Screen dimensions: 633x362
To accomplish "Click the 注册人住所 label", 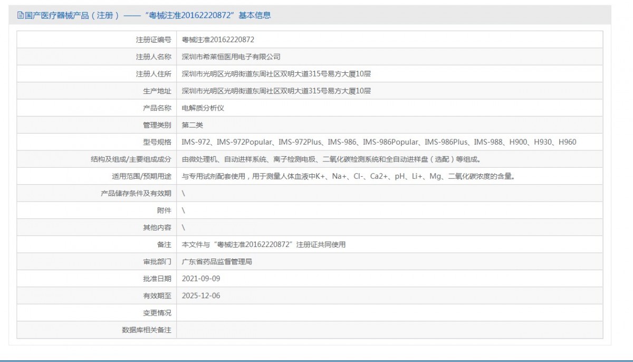I will 154,74.
